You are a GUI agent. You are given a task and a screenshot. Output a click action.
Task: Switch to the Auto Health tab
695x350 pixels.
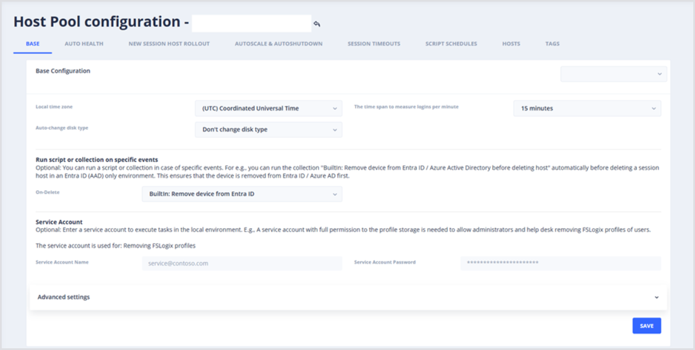pyautogui.click(x=84, y=43)
